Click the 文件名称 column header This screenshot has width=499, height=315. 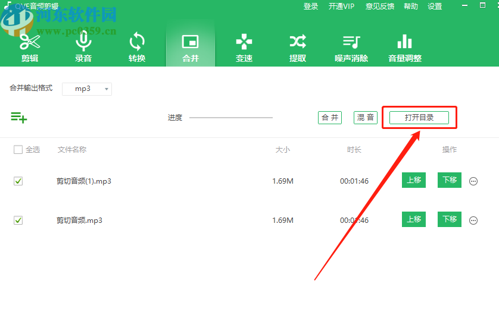(x=72, y=150)
